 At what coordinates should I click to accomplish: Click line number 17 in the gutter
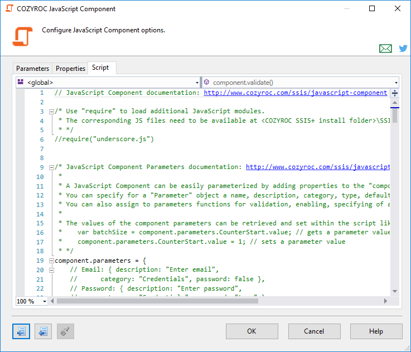pyautogui.click(x=40, y=242)
